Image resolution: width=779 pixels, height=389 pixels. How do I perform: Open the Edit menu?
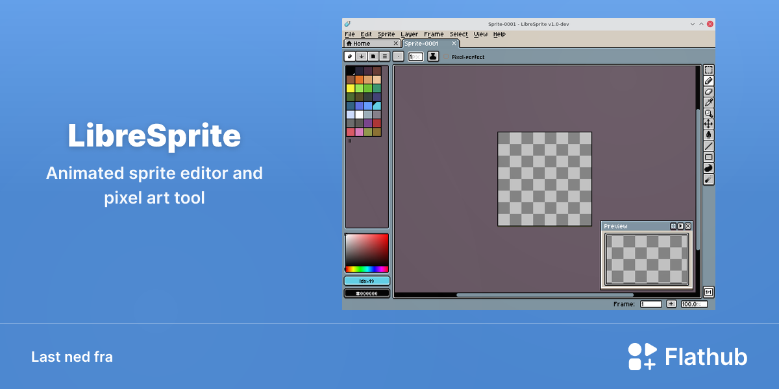(x=366, y=34)
